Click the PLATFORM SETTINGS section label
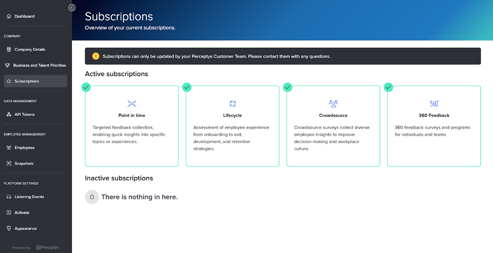This screenshot has height=253, width=493. 21,183
